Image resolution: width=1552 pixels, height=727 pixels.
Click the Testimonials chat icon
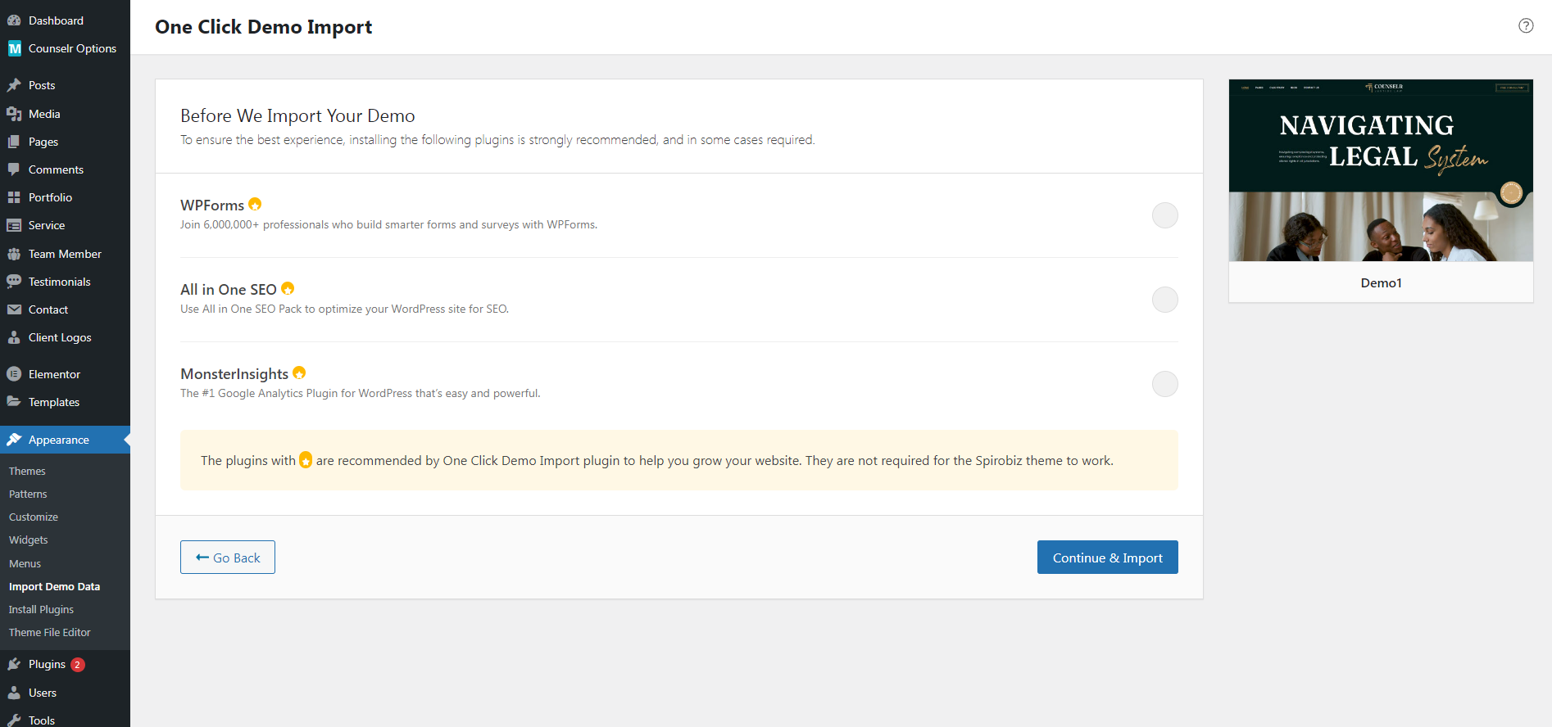tap(14, 282)
